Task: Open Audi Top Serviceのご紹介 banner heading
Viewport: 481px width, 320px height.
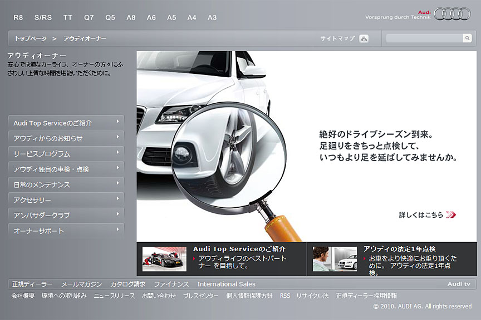Action: tap(239, 249)
